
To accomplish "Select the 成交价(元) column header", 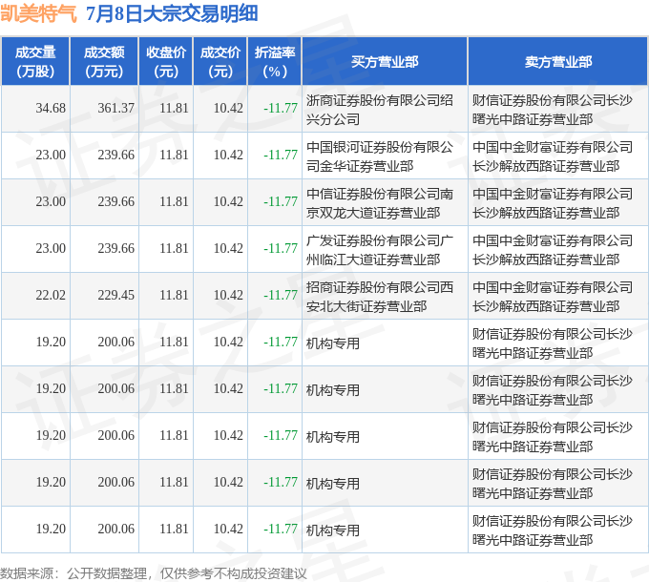I will pyautogui.click(x=220, y=61).
